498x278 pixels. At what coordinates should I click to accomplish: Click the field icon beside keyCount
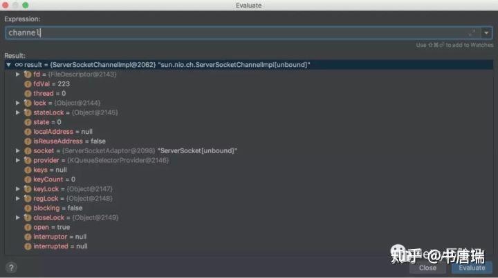coord(28,179)
